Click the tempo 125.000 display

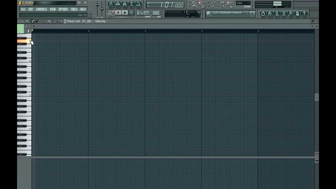[x=143, y=13]
